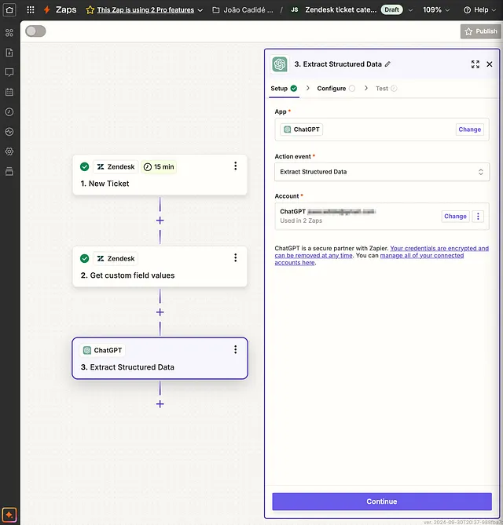
Task: Click the Pro features star icon
Action: point(90,10)
